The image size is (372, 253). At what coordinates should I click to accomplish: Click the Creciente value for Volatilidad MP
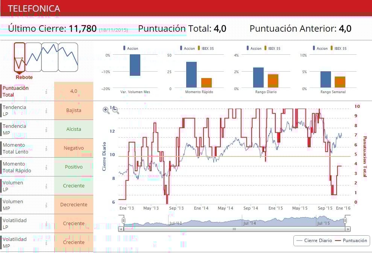74,242
